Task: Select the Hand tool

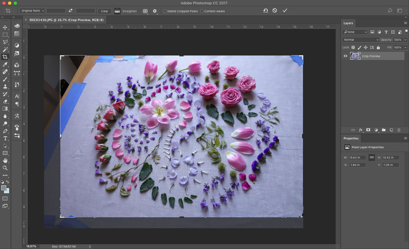Action: 5,160
